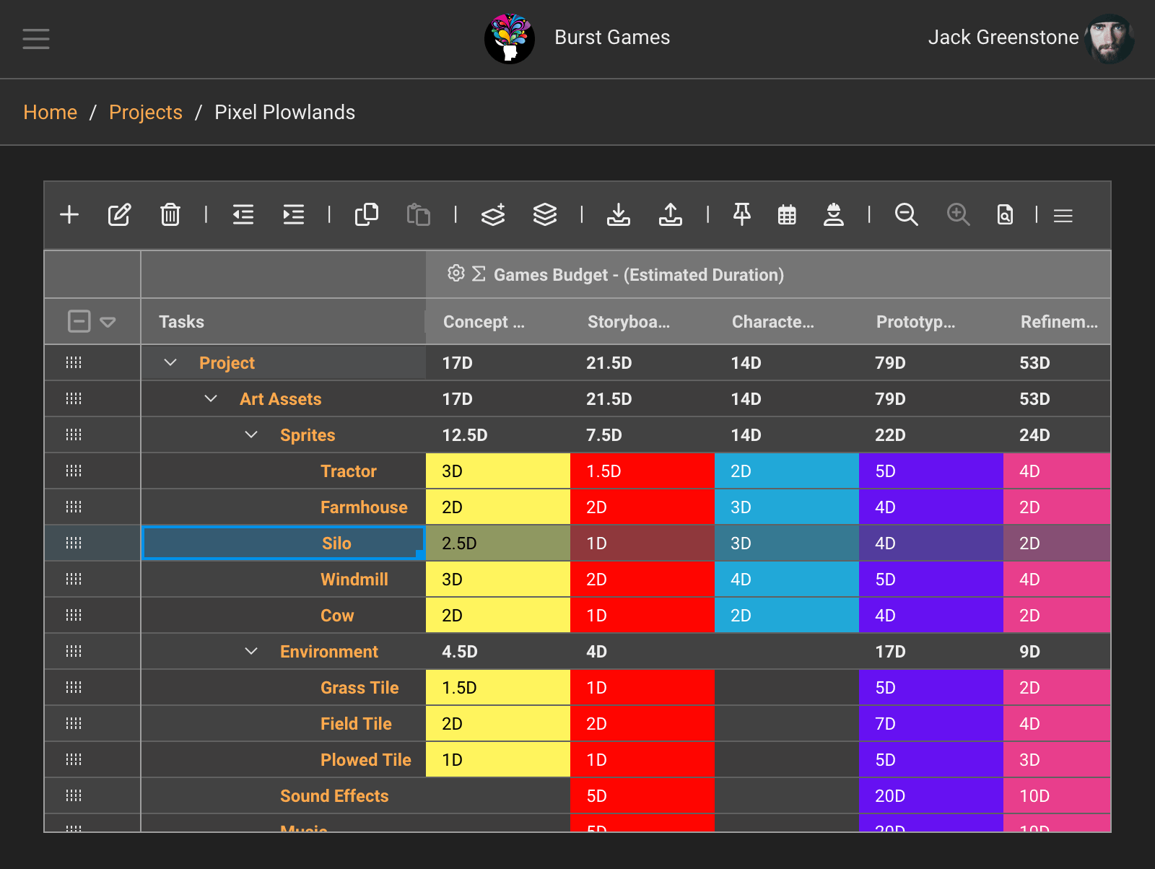The height and width of the screenshot is (869, 1155).
Task: Click the Burst Games logo
Action: (510, 38)
